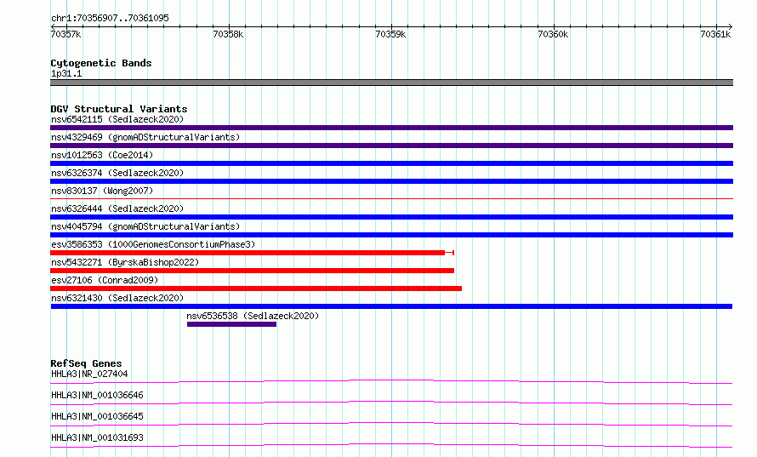Image resolution: width=757 pixels, height=457 pixels.
Task: Click the 70357k ruler tick label
Action: [65, 34]
